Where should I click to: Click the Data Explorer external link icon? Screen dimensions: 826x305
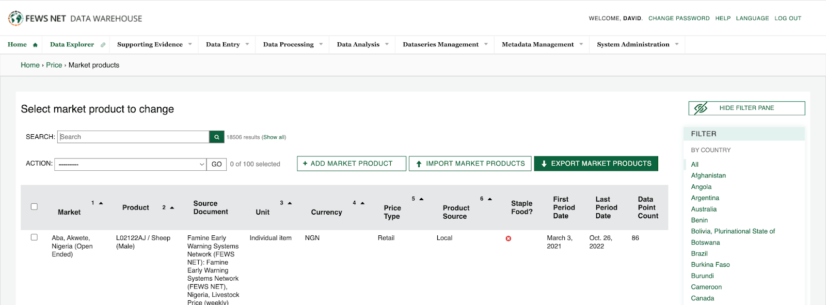(103, 45)
